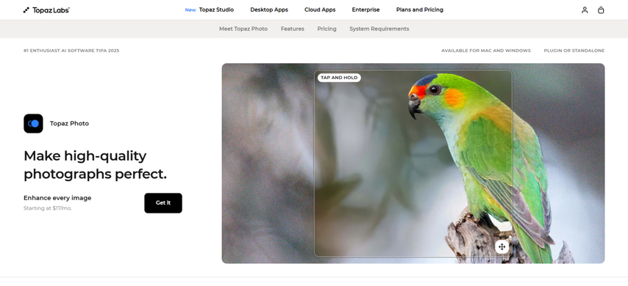The height and width of the screenshot is (286, 628).
Task: Open the Desktop Apps menu
Action: click(x=269, y=10)
